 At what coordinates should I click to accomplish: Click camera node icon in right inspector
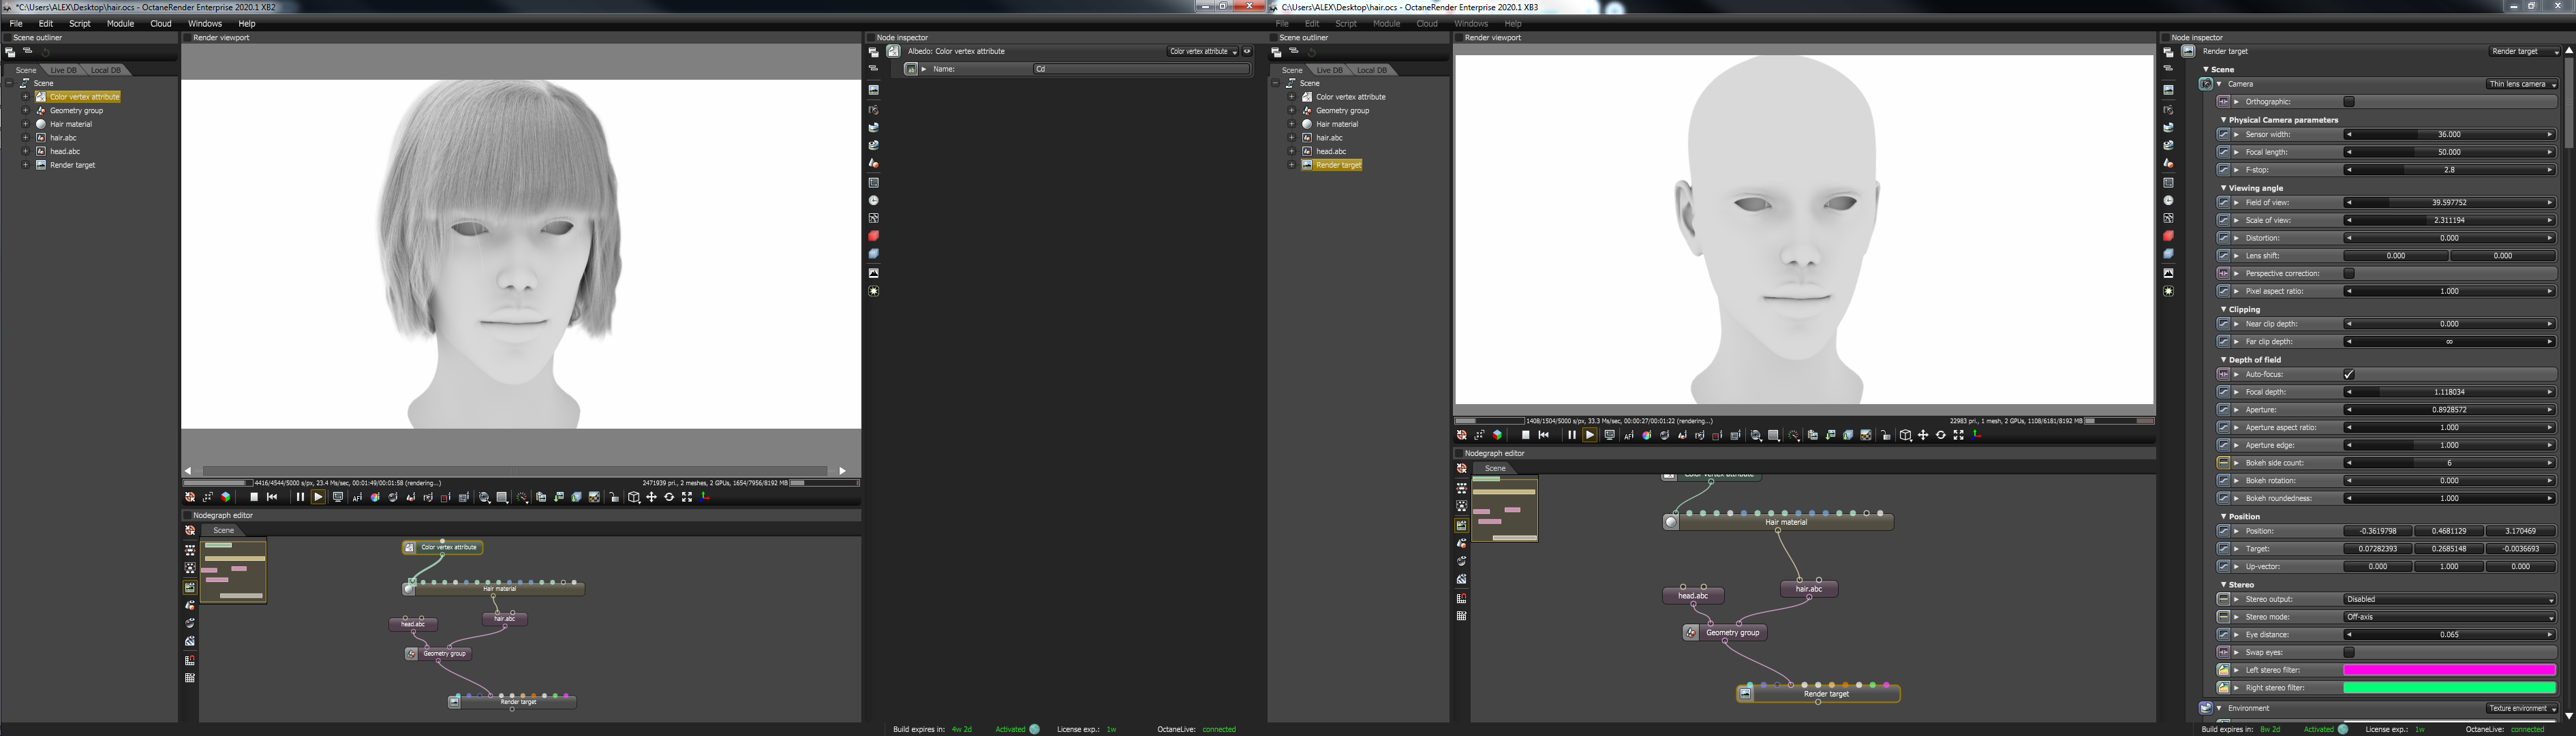(x=2206, y=84)
